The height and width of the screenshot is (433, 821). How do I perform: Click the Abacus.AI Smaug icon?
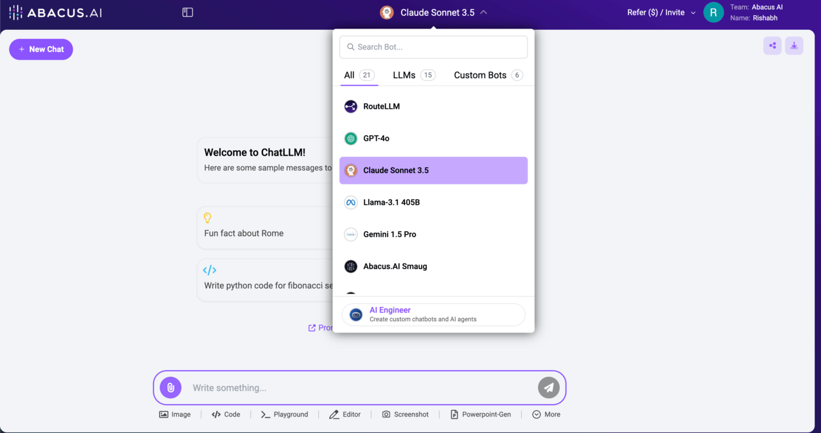351,266
